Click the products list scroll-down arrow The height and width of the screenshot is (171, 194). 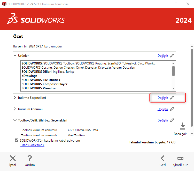pyautogui.click(x=173, y=88)
